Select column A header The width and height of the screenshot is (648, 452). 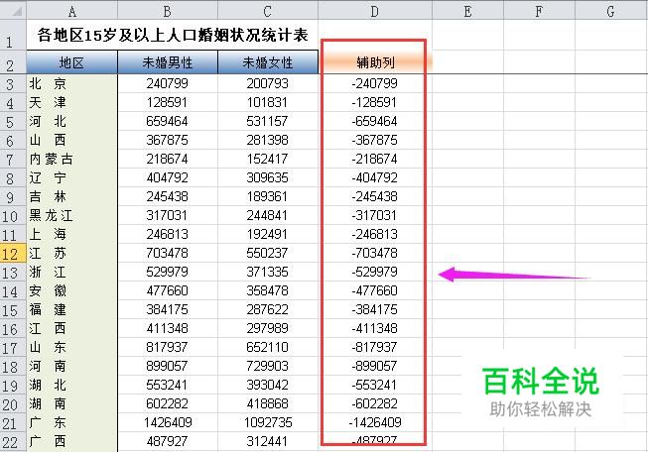pos(71,10)
